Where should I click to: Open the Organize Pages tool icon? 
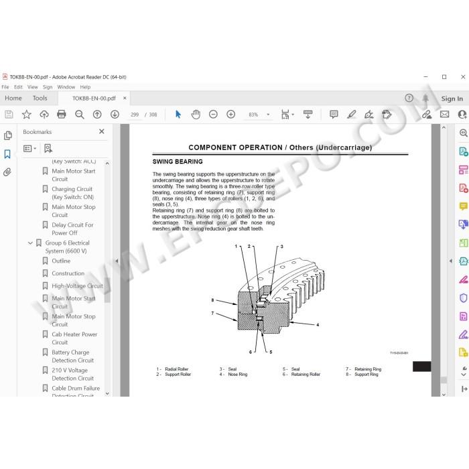464,243
